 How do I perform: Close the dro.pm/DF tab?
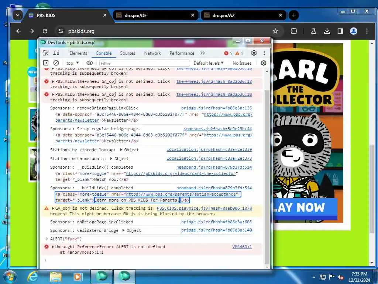193,15
